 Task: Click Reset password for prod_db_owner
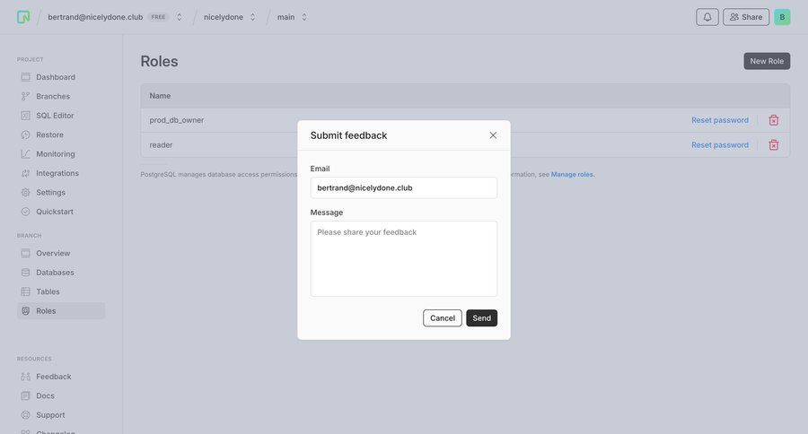coord(719,120)
